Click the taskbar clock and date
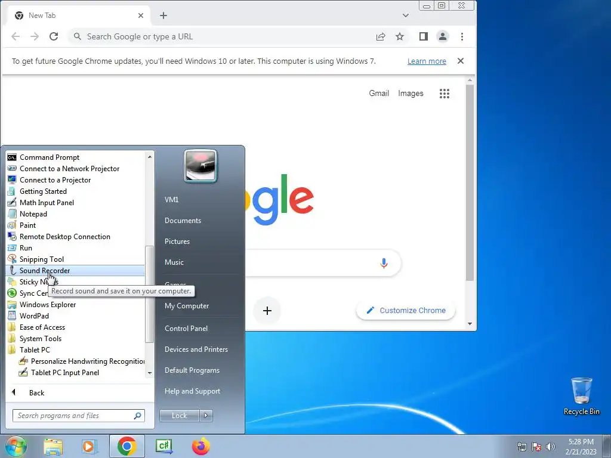The image size is (611, 458). coord(581,447)
